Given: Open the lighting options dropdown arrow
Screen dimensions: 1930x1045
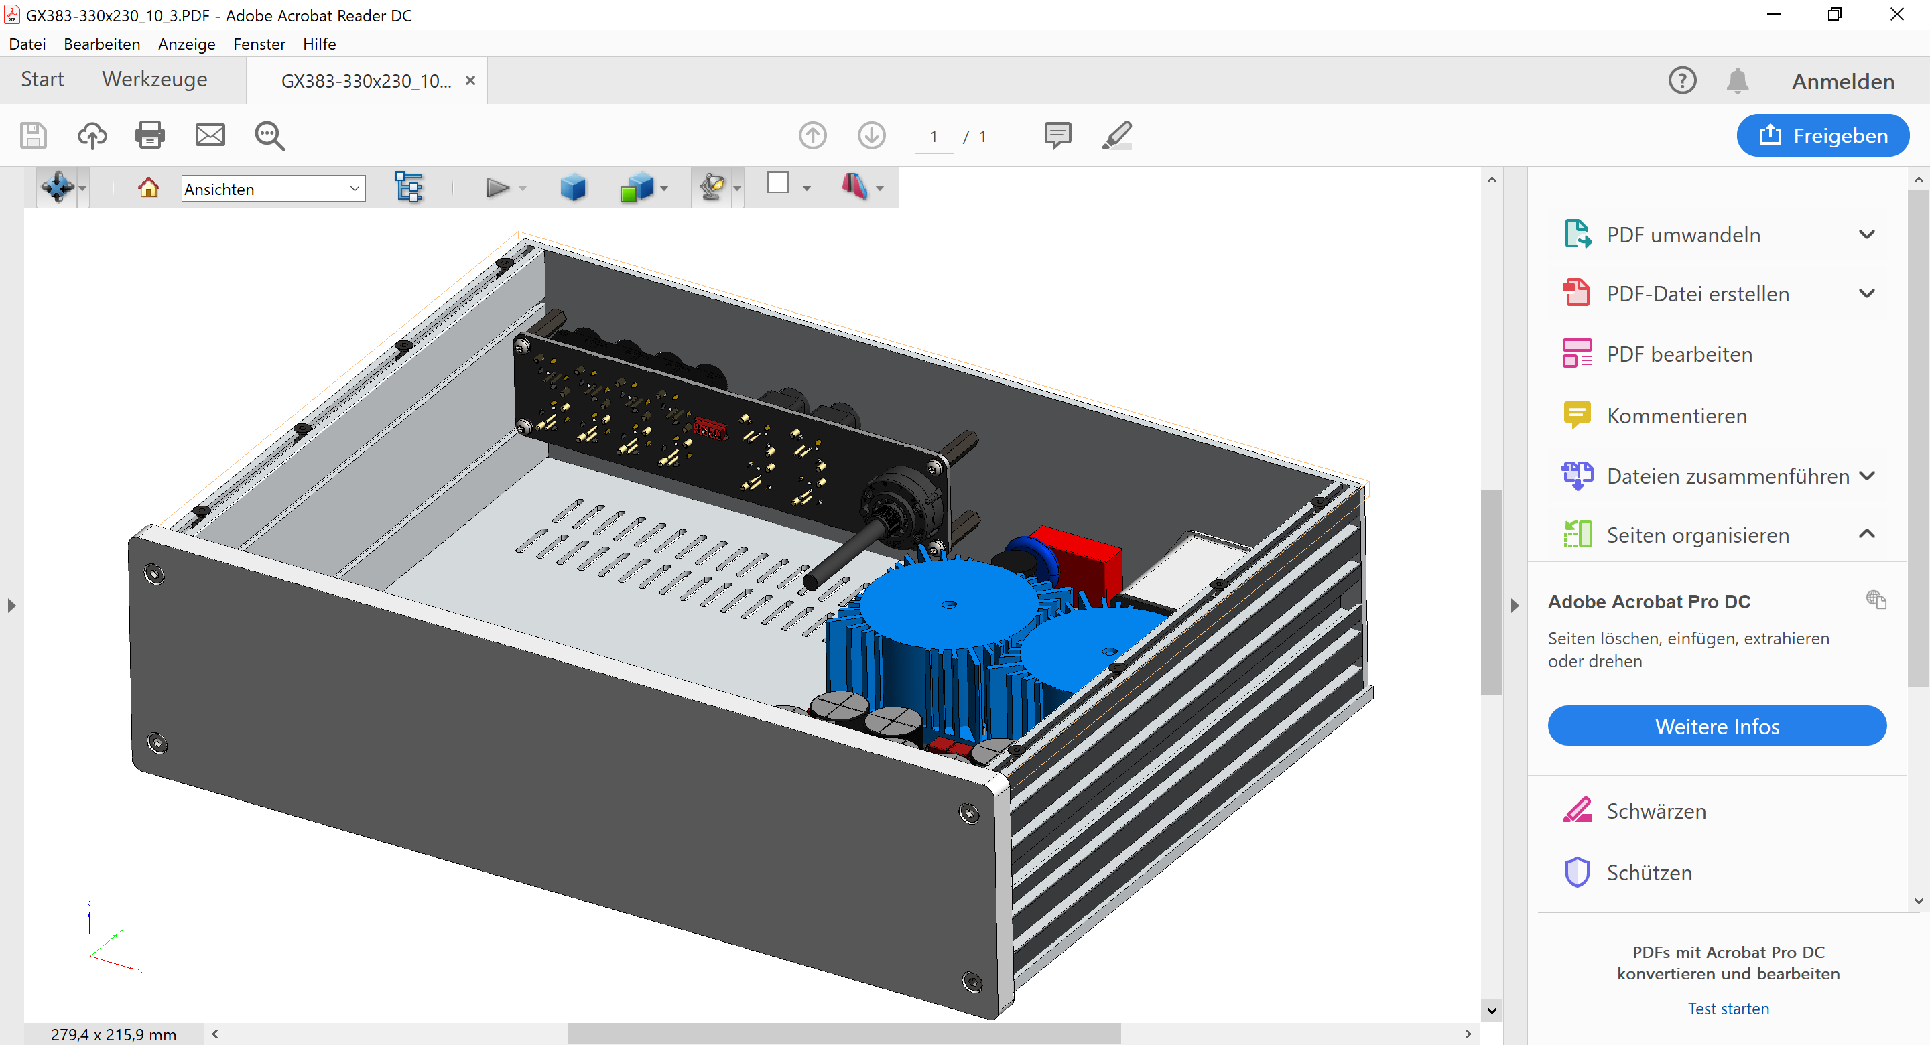Looking at the screenshot, I should (737, 188).
